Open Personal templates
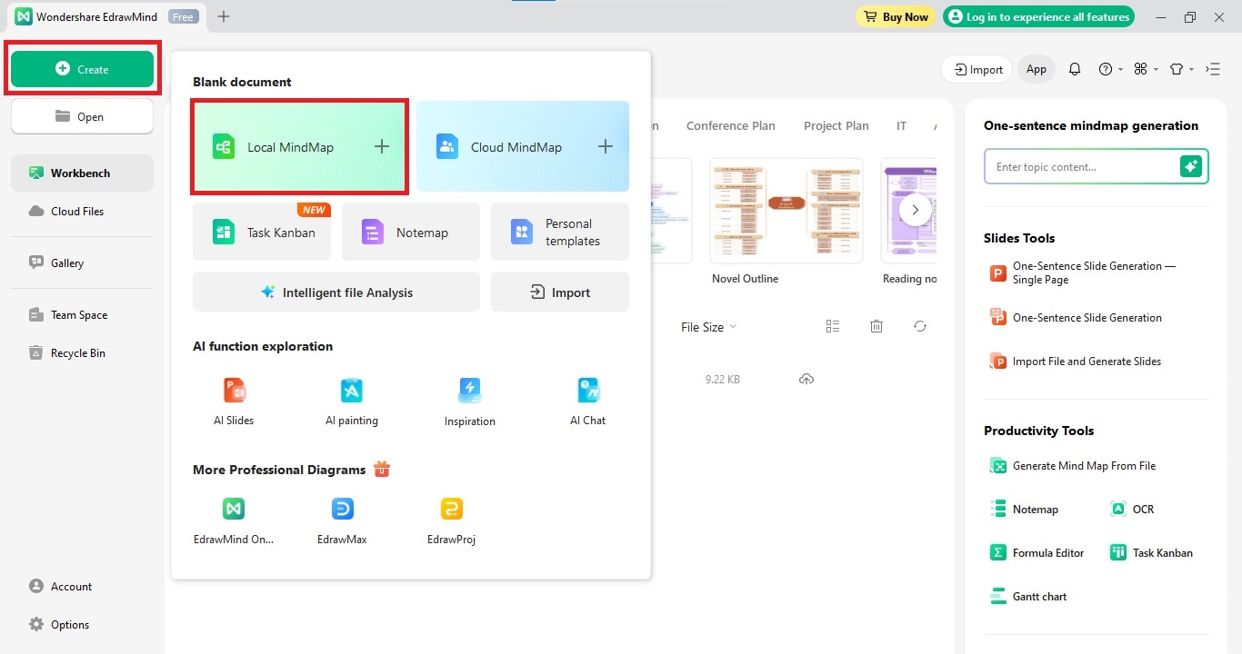 point(560,232)
